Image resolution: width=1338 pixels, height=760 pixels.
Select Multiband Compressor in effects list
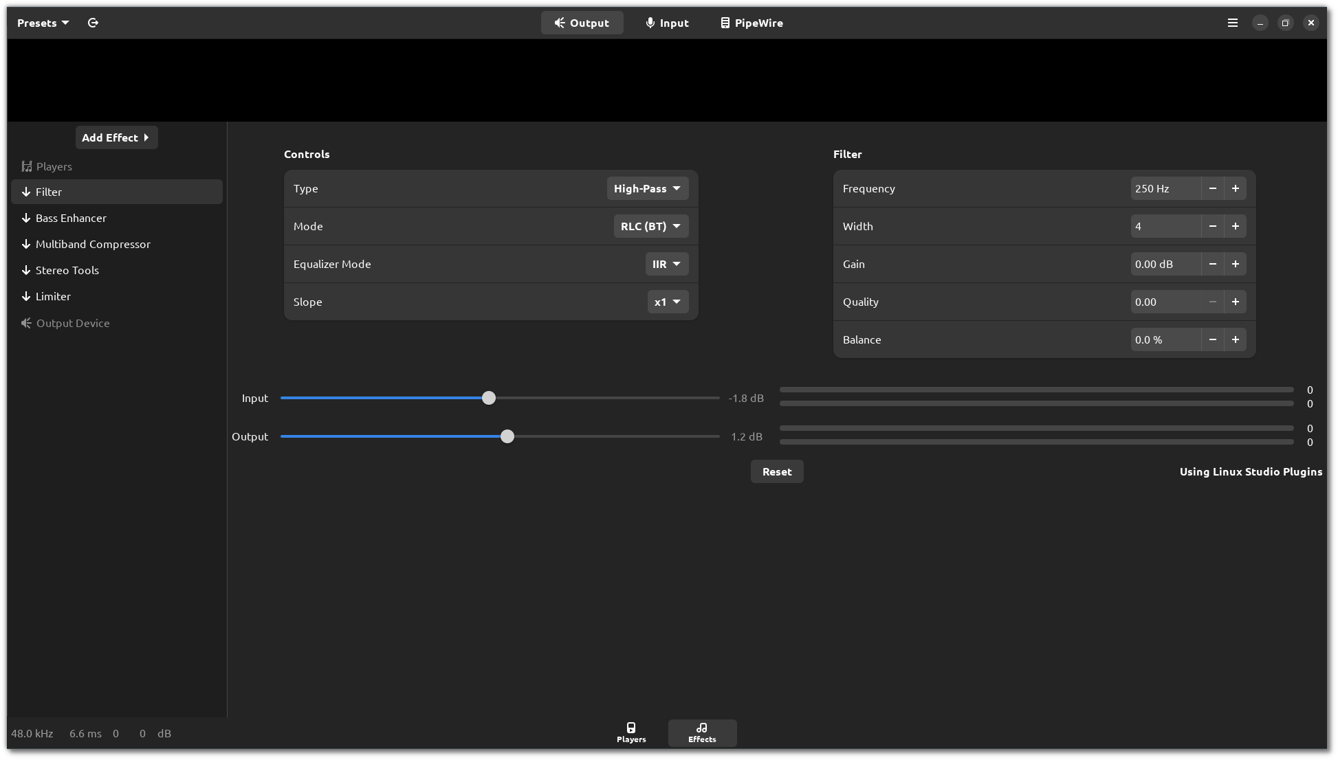pyautogui.click(x=93, y=244)
